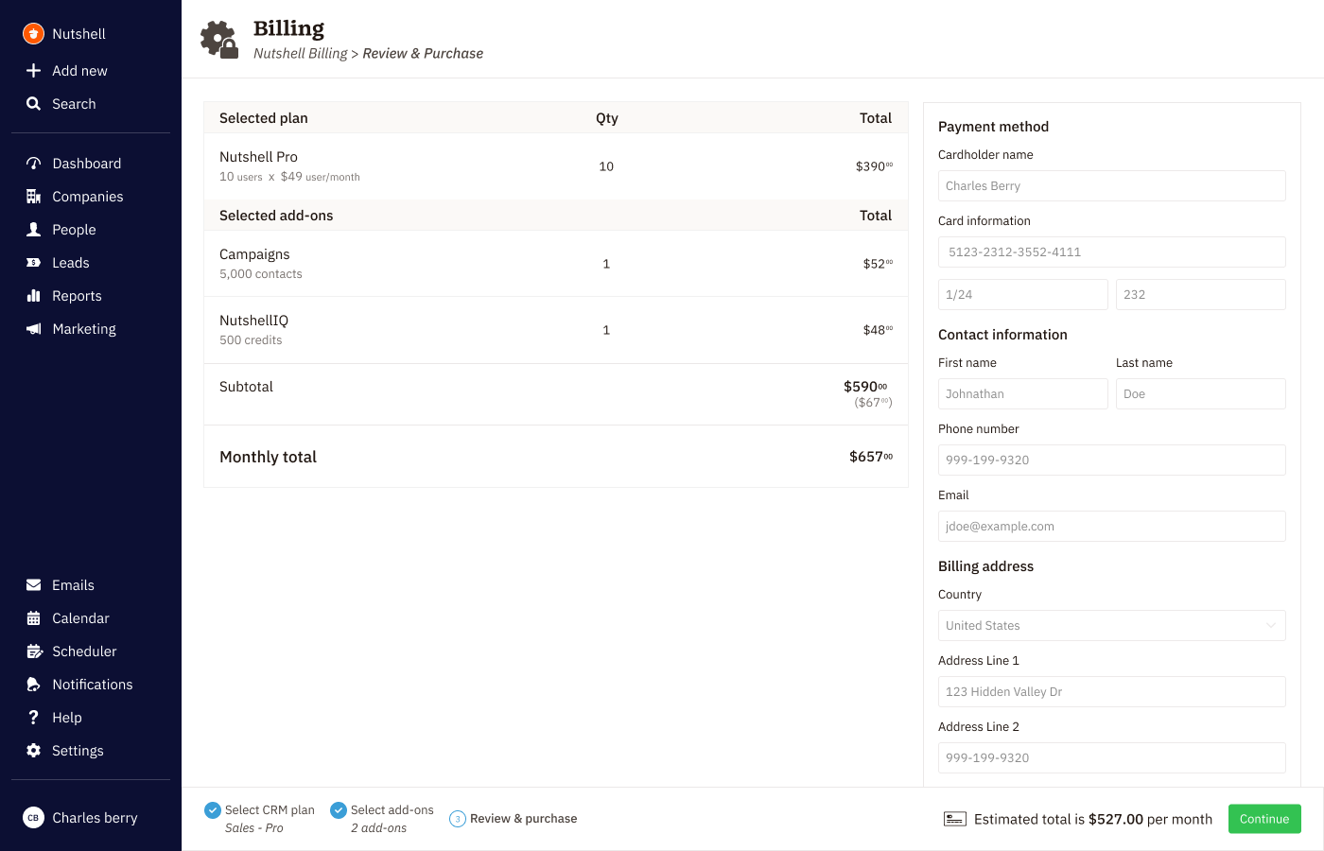This screenshot has height=851, width=1324.
Task: Click the Nutshell logo icon
Action: (33, 34)
